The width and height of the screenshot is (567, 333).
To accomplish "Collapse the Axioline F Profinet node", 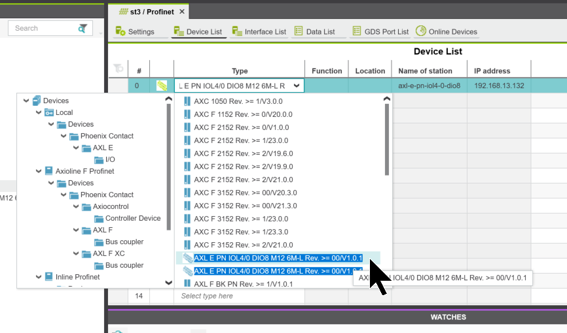I will click(x=38, y=171).
